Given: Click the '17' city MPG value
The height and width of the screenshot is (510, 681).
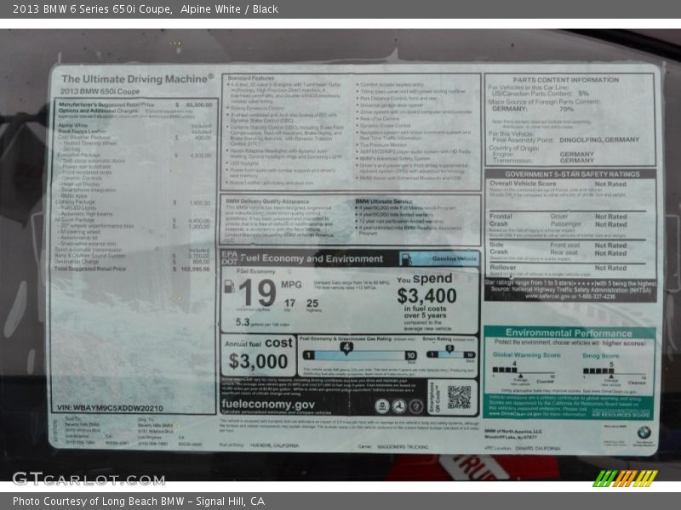Looking at the screenshot, I should coord(289,303).
